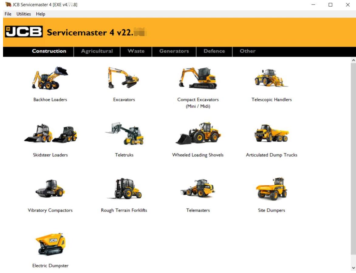356x273 pixels.
Task: Open the Help menu
Action: (x=40, y=14)
